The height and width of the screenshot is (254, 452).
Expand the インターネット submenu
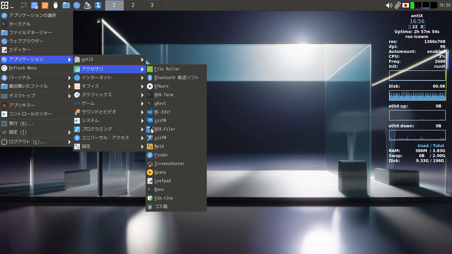pos(97,78)
